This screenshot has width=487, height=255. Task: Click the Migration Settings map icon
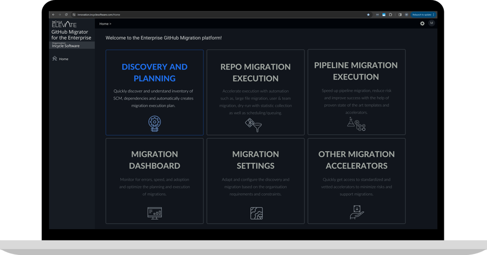click(x=257, y=213)
